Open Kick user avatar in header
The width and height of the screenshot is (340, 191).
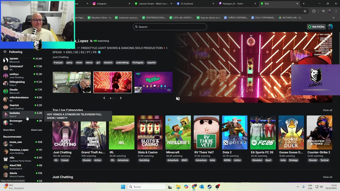(330, 27)
